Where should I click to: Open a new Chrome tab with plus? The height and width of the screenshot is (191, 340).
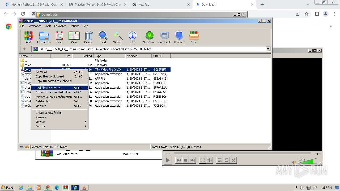coord(262,5)
